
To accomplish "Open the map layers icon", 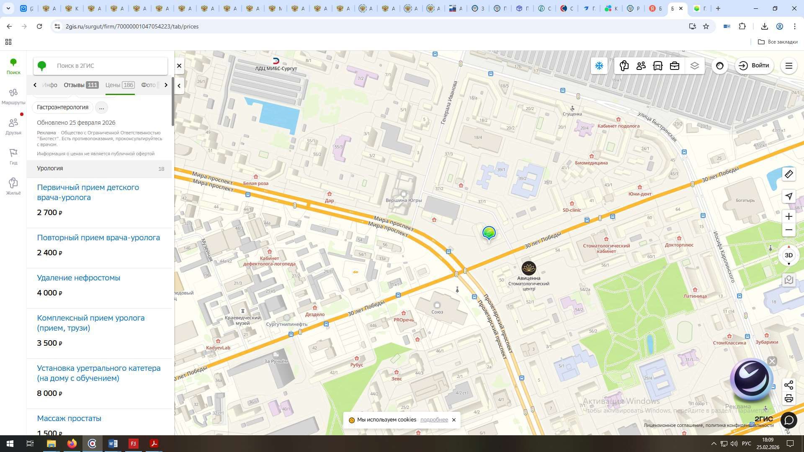I will (695, 66).
